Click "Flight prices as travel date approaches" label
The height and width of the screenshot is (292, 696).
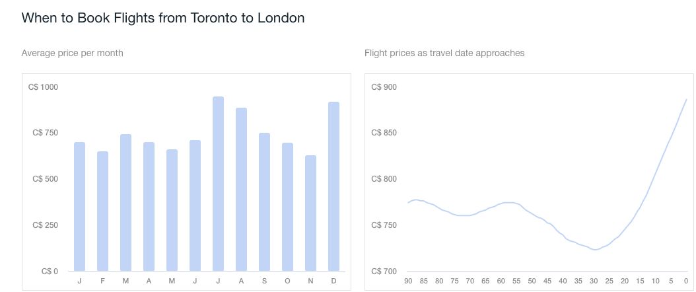point(444,53)
